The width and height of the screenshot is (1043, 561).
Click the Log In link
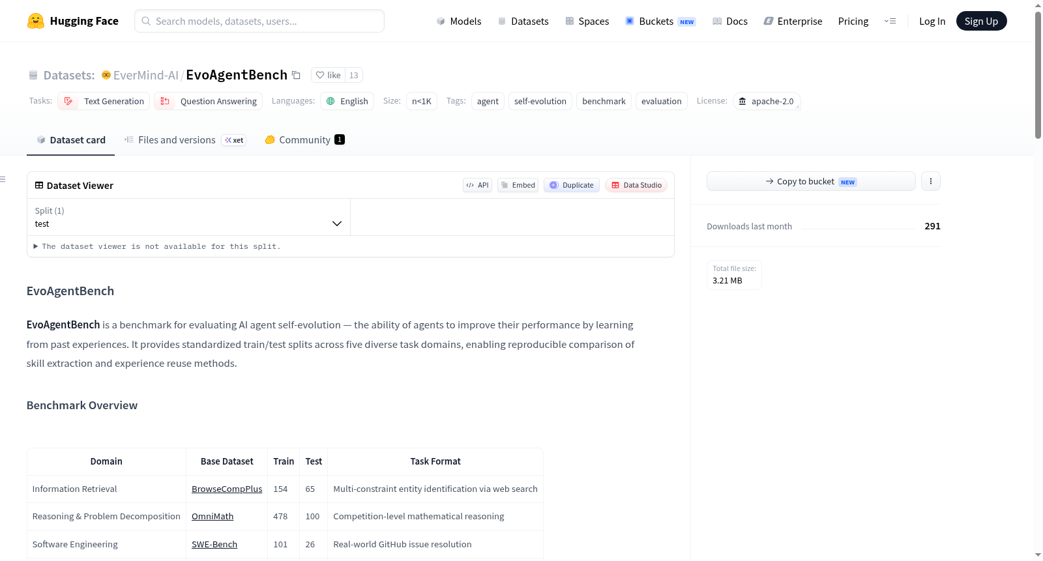[x=932, y=21]
